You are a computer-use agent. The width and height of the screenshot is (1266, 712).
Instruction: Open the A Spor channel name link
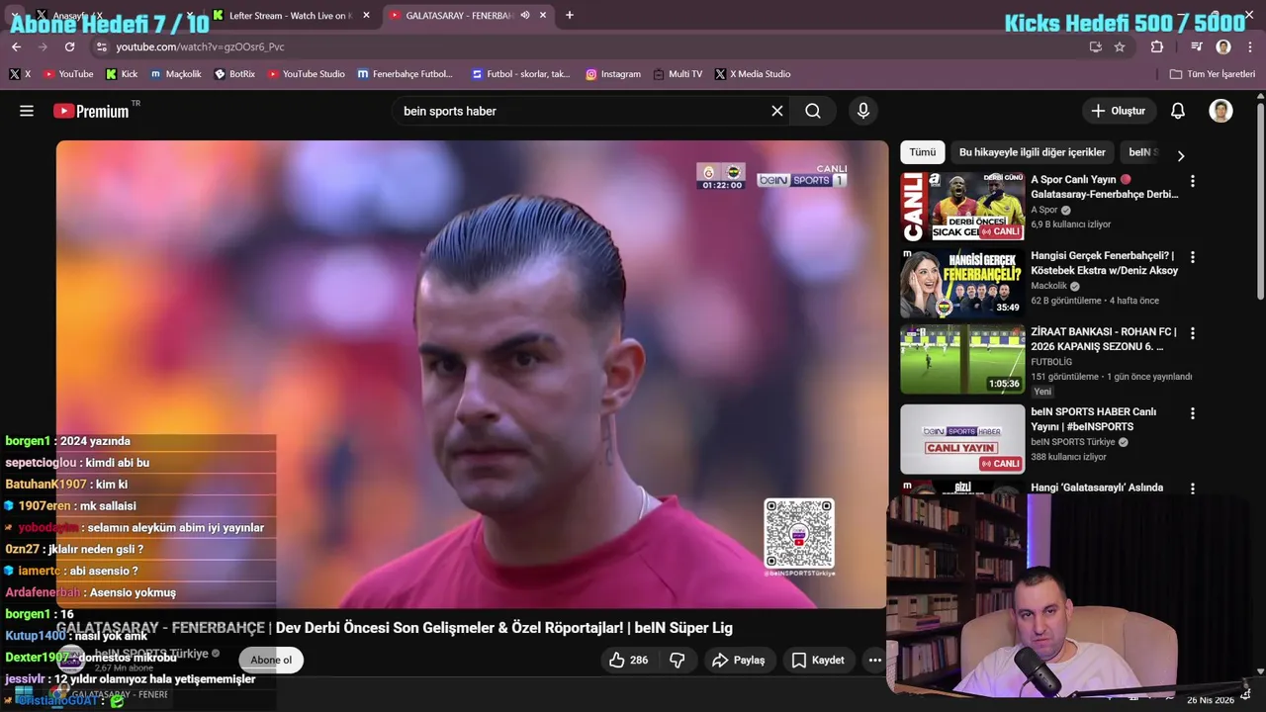pyautogui.click(x=1044, y=210)
